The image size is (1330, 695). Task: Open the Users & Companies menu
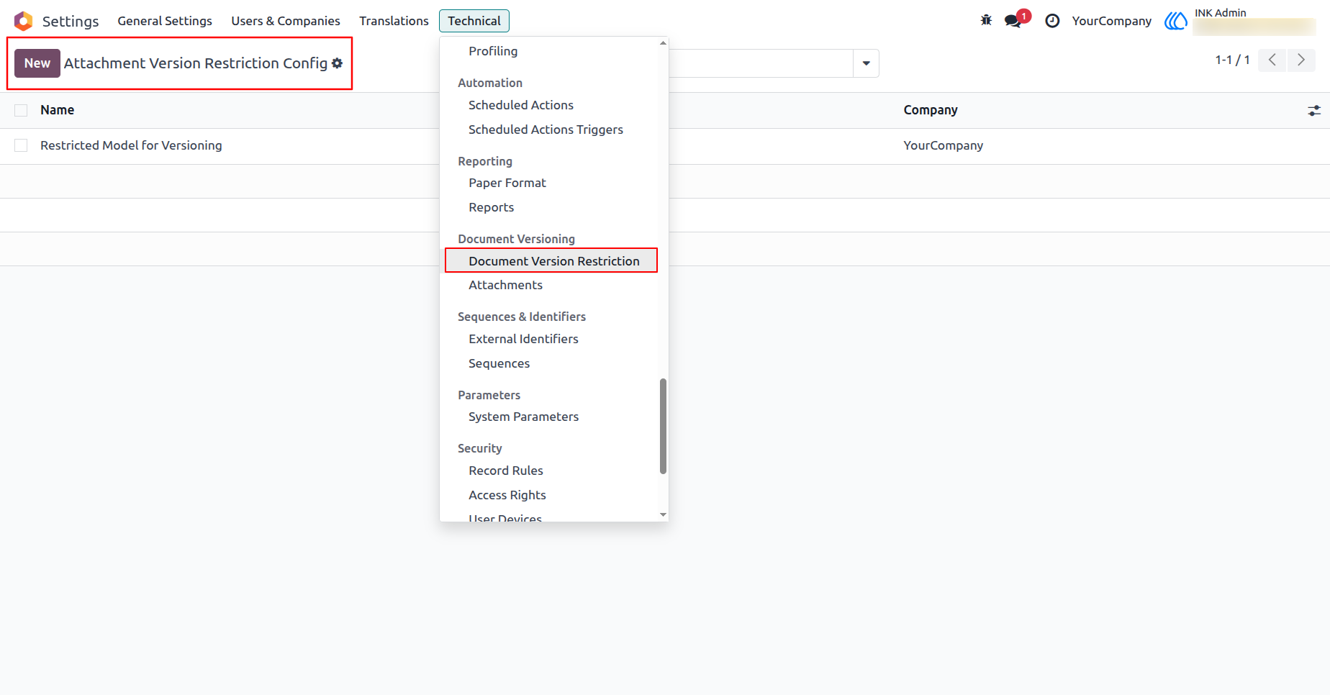(x=286, y=21)
